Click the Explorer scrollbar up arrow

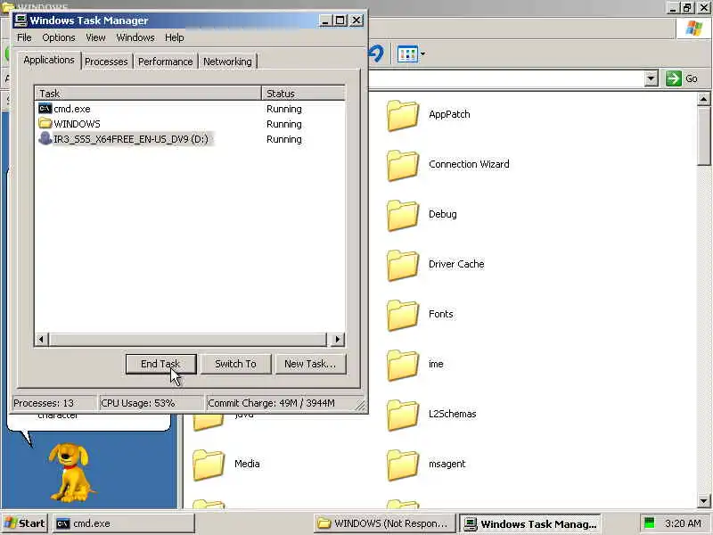pos(704,99)
